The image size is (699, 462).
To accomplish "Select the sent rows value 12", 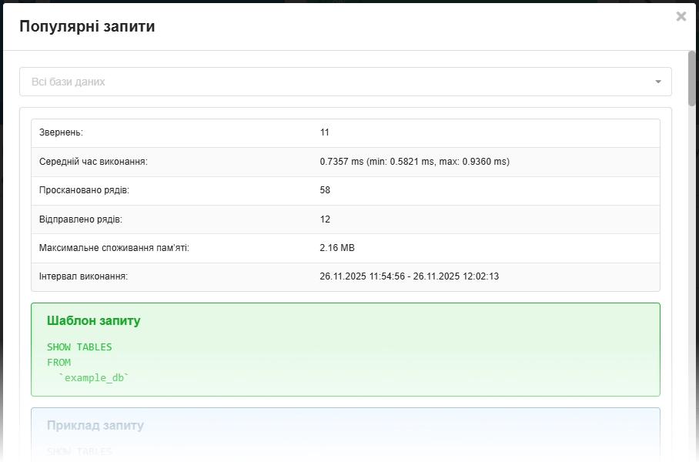I will (x=325, y=219).
